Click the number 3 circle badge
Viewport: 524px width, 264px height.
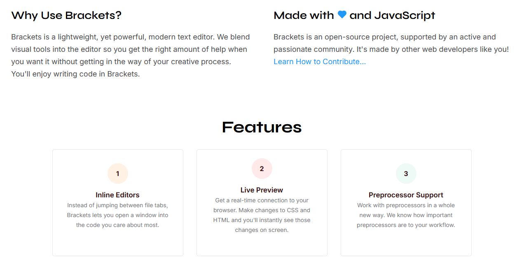(406, 174)
